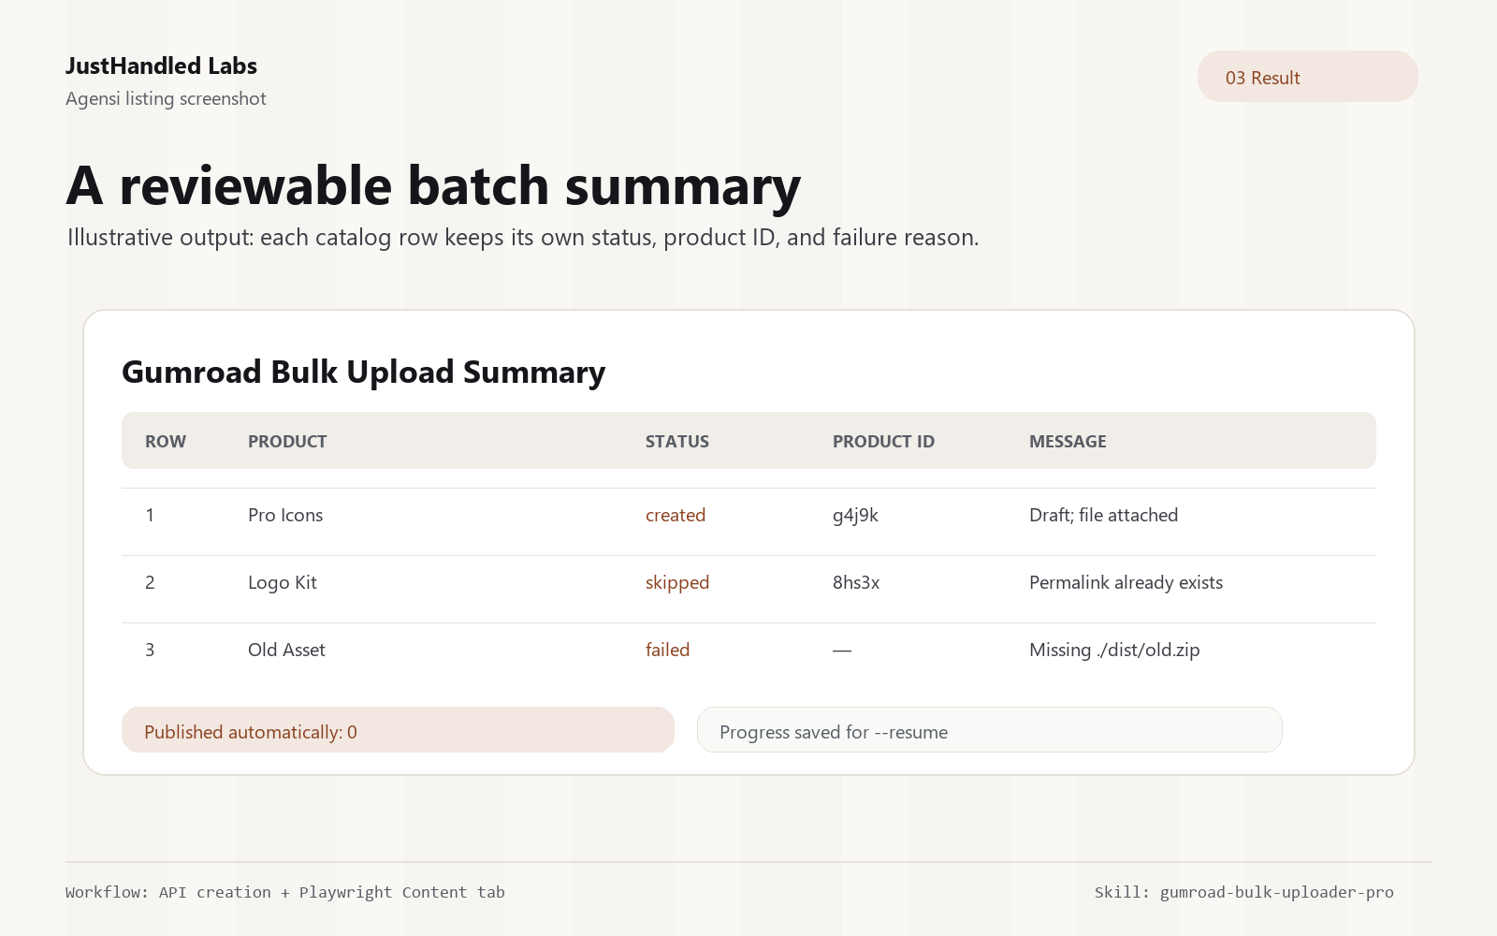
Task: Click the dash product ID for Old Asset
Action: 842,651
